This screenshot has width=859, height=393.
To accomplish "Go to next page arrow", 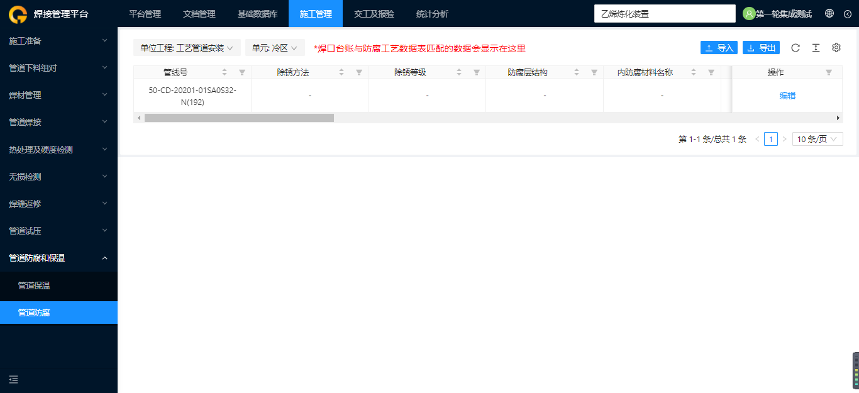I will pos(784,139).
